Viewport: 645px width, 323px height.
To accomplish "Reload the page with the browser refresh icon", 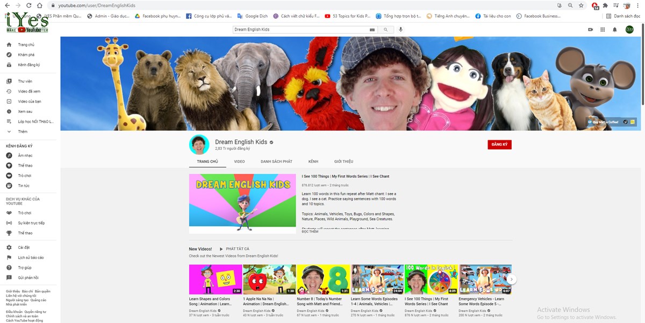I will pos(29,5).
